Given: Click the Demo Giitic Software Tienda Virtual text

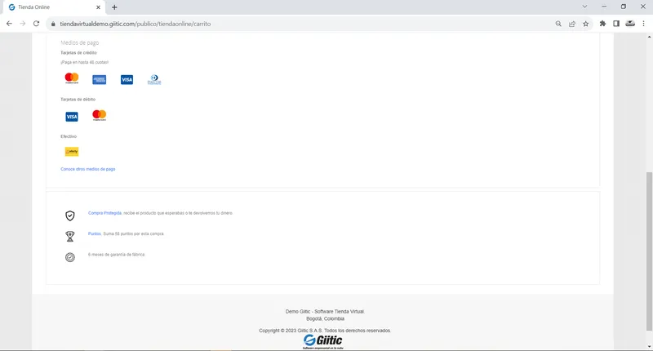Looking at the screenshot, I should (x=325, y=312).
